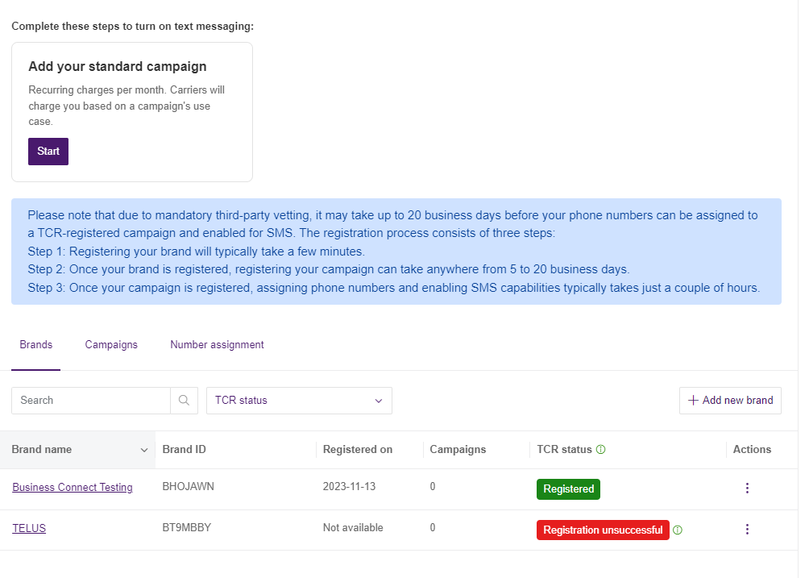
Task: Click the plus icon on Add new brand
Action: [693, 401]
